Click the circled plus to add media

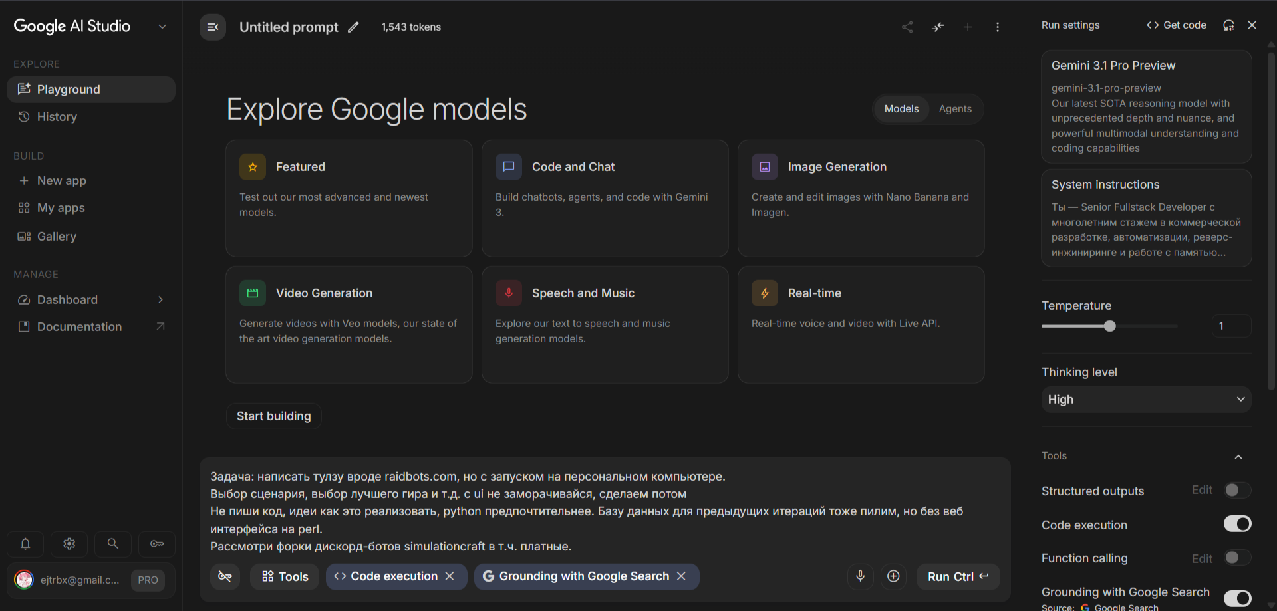coord(893,576)
